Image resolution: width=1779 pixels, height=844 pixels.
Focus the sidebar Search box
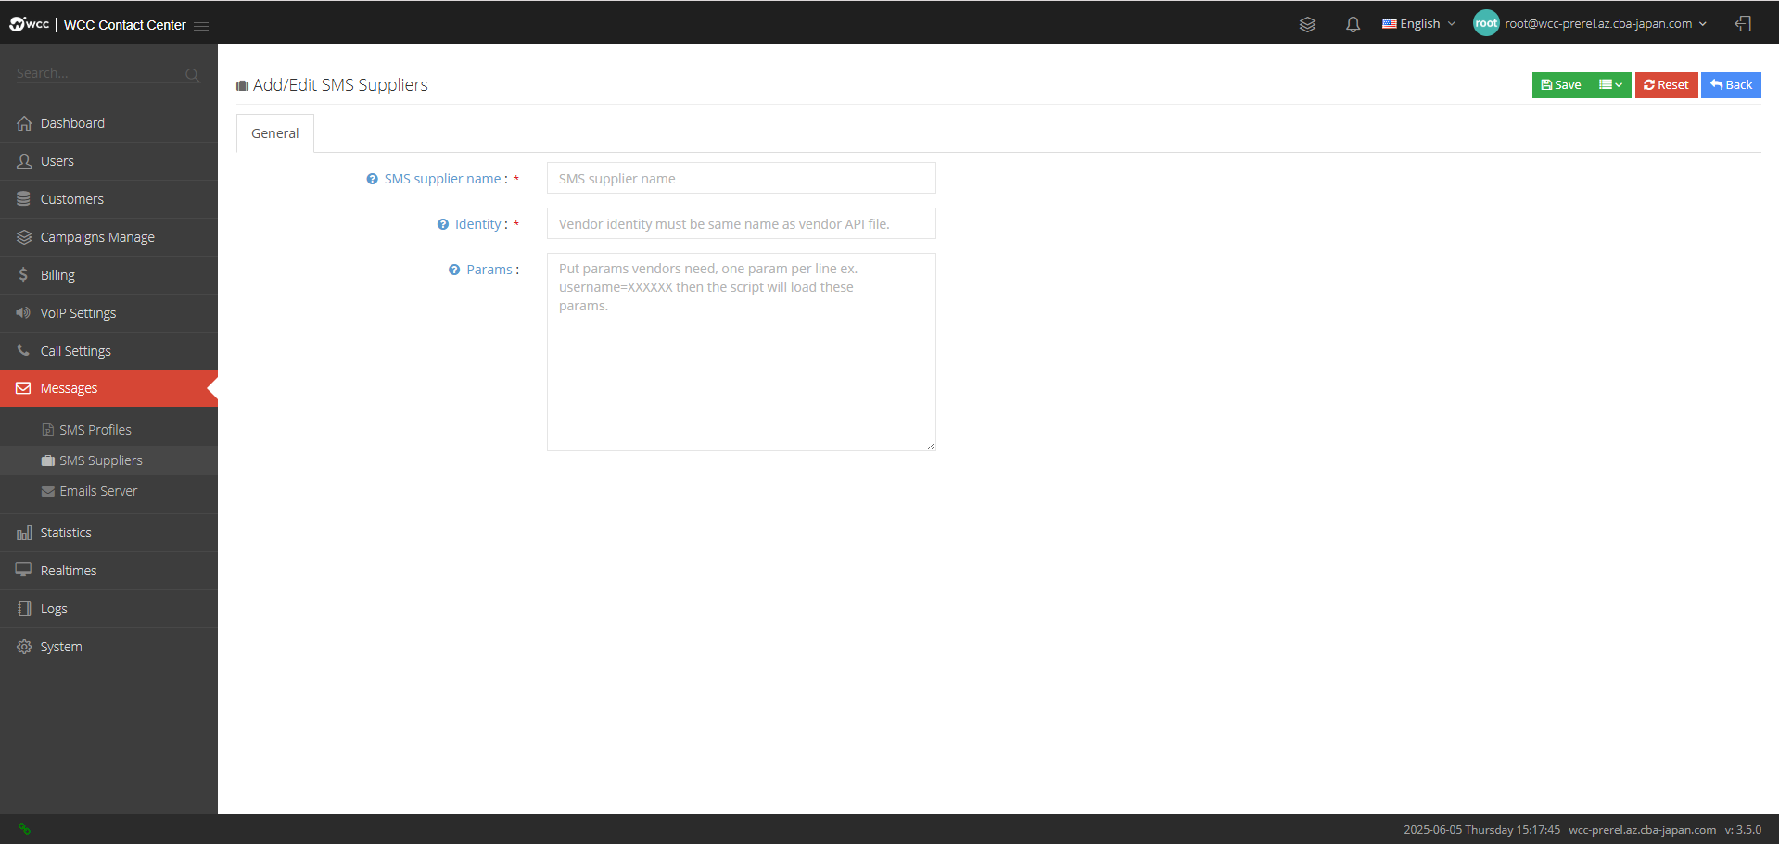(x=97, y=73)
